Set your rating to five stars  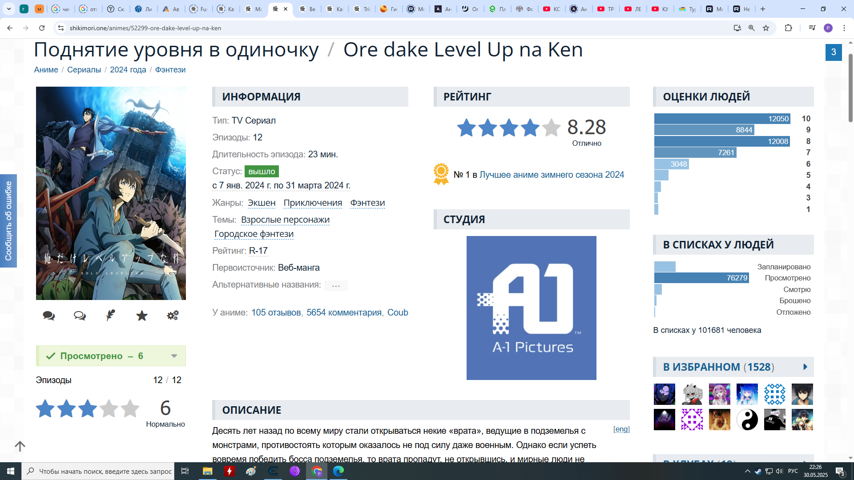[130, 408]
